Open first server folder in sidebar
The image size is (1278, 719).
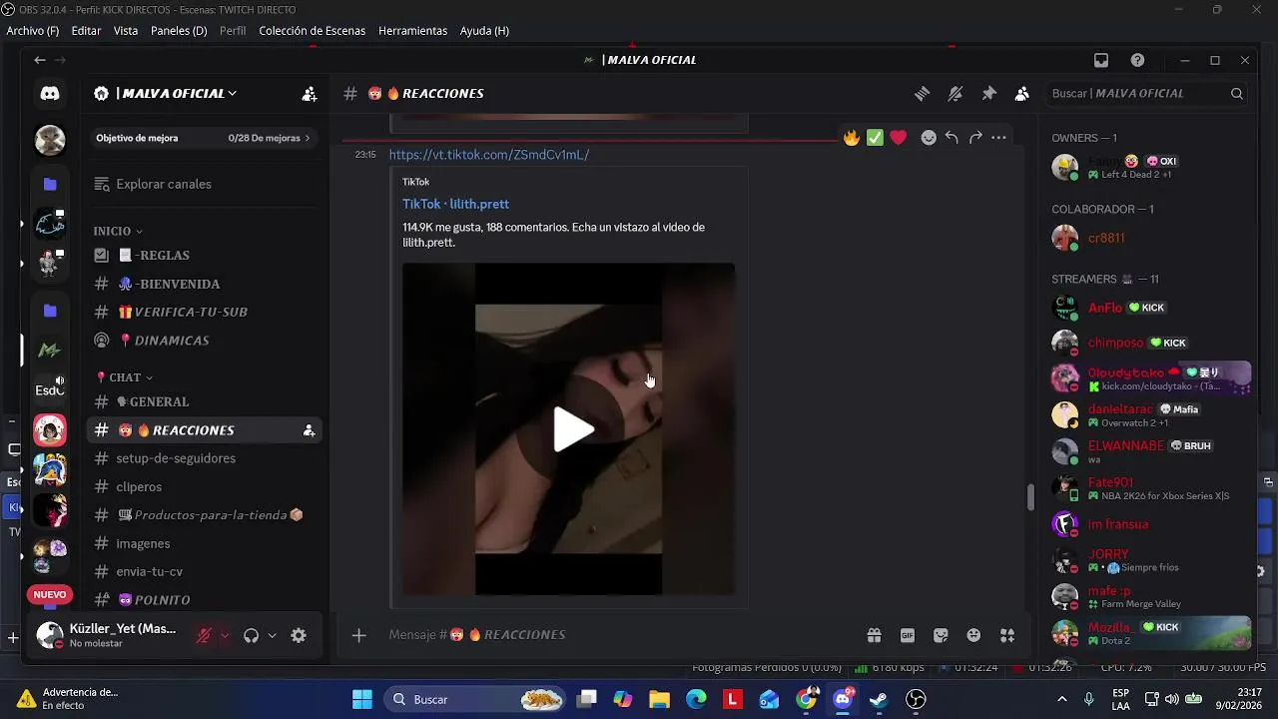(50, 185)
